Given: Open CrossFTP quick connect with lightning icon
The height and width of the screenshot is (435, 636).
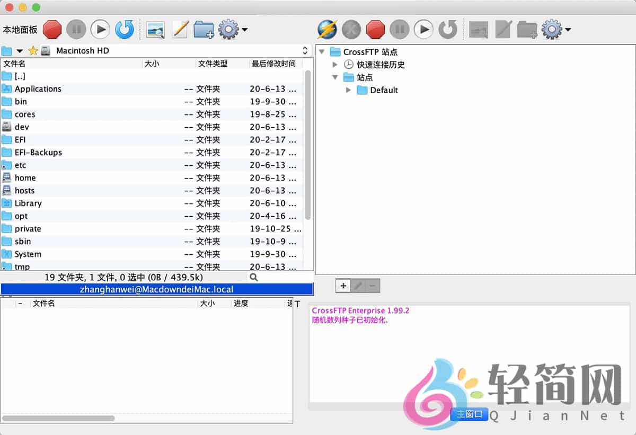Looking at the screenshot, I should pyautogui.click(x=326, y=29).
